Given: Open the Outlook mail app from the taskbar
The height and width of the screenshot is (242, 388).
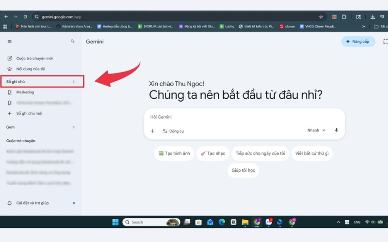Looking at the screenshot, I should click(210, 222).
